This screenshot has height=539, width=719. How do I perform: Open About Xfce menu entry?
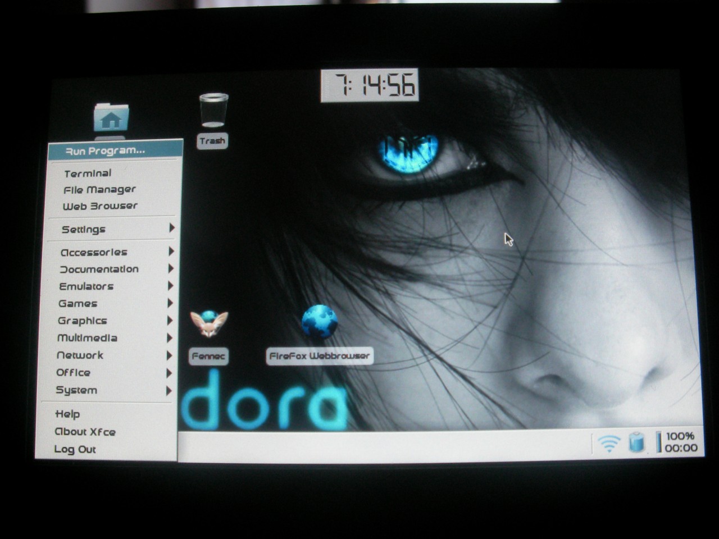coord(85,432)
